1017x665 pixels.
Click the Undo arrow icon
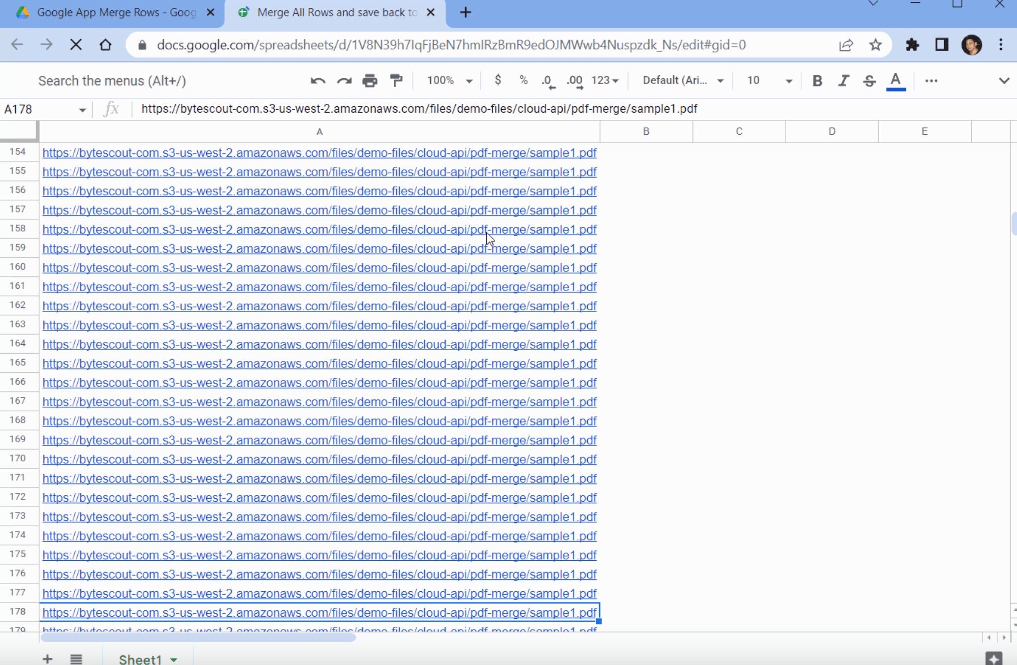point(318,81)
